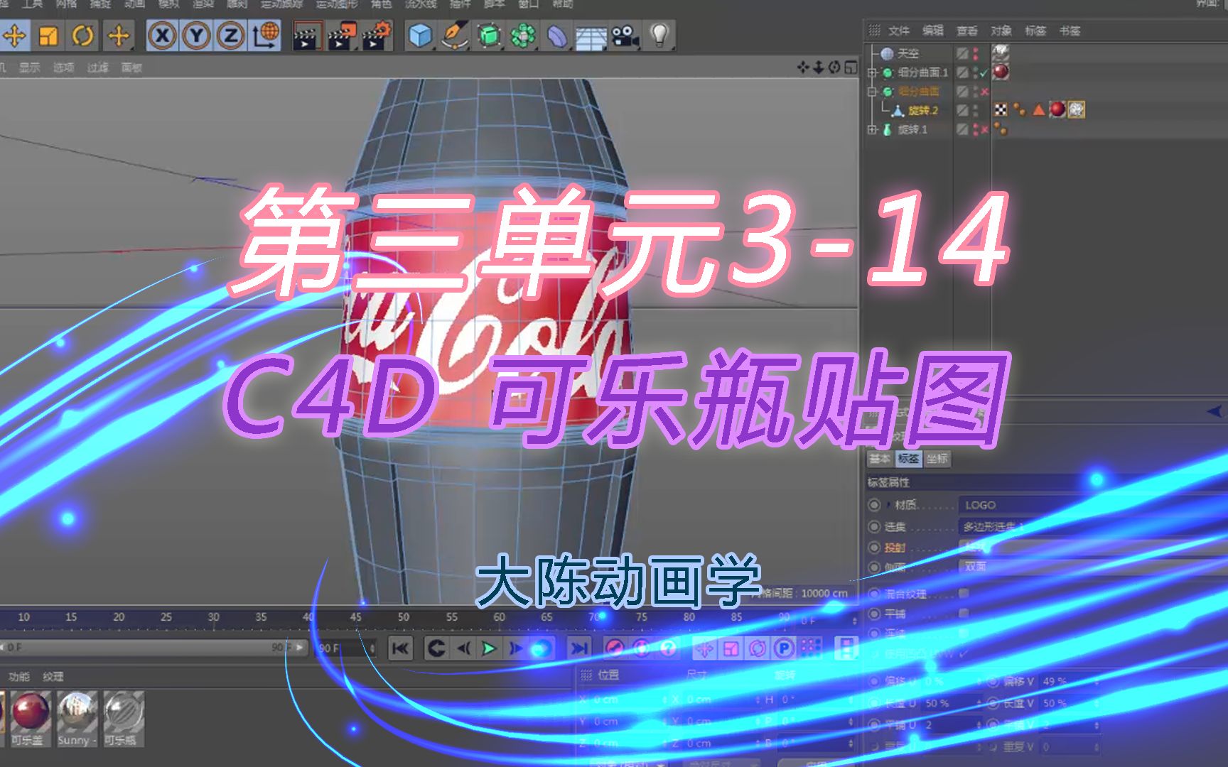Open the green array modeling icon
This screenshot has height=767, width=1228.
(x=522, y=35)
